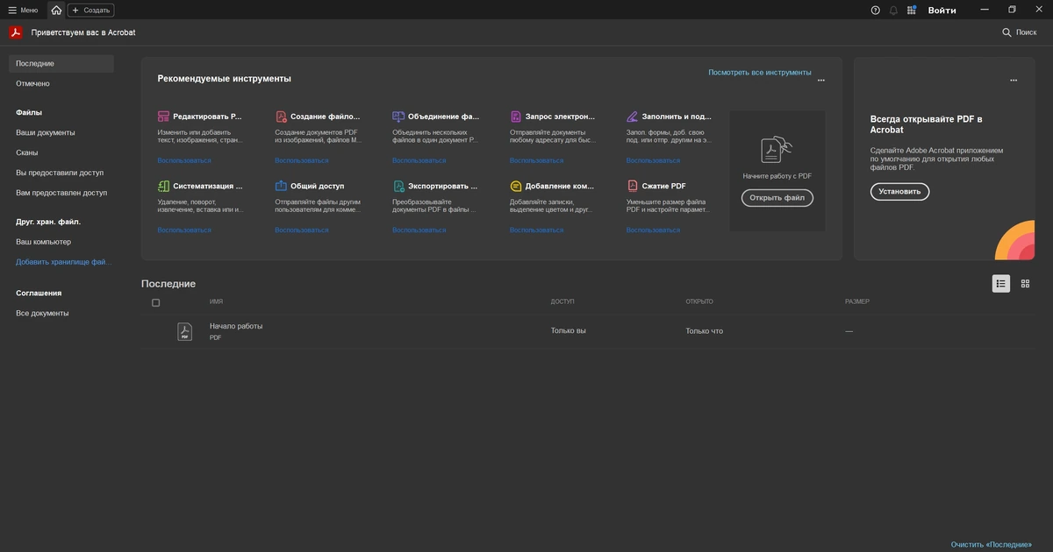
Task: Click Воспользоваться under Экспортировать PDF
Action: tap(419, 230)
